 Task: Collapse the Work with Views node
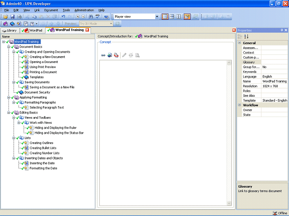pos(19,122)
